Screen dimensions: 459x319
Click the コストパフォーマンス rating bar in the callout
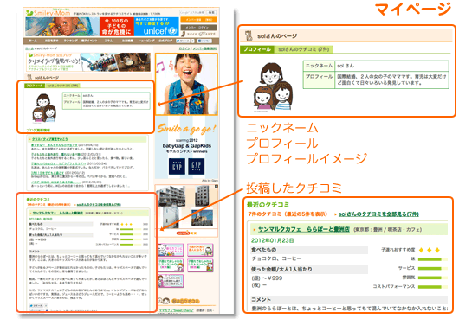point(433,287)
